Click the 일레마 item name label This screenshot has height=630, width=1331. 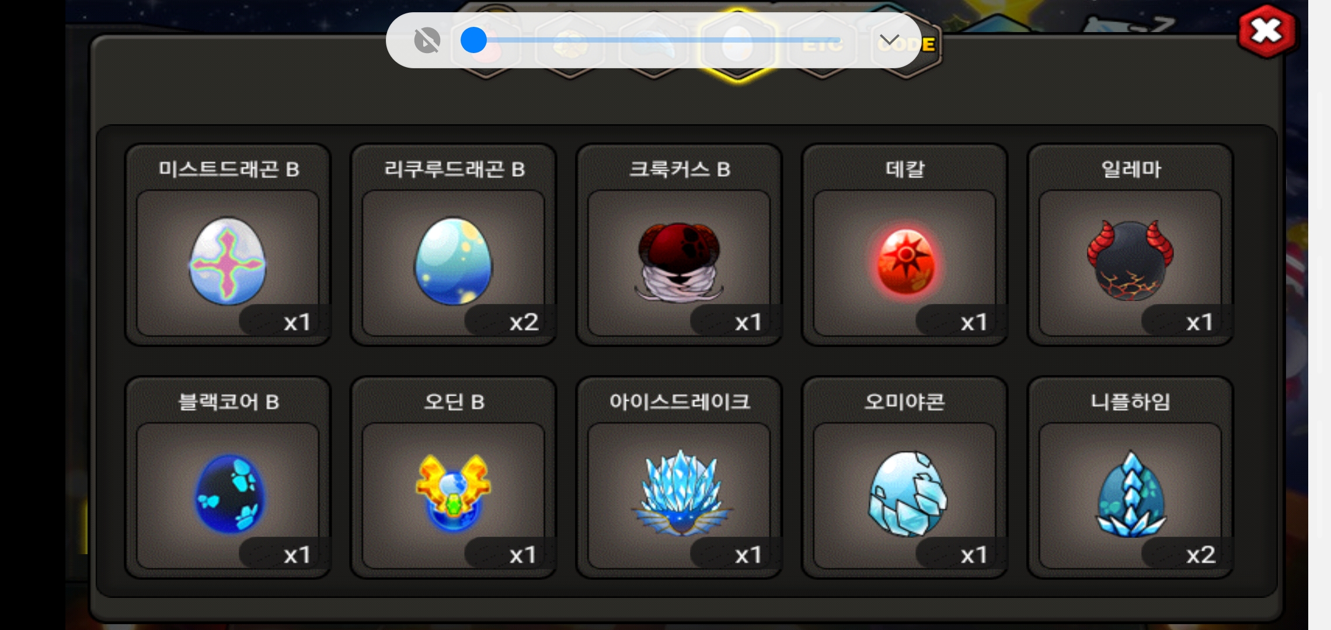point(1131,169)
